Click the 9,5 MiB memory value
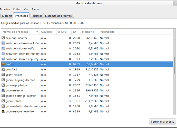Screen dimensions: 177x128 (93, 111)
